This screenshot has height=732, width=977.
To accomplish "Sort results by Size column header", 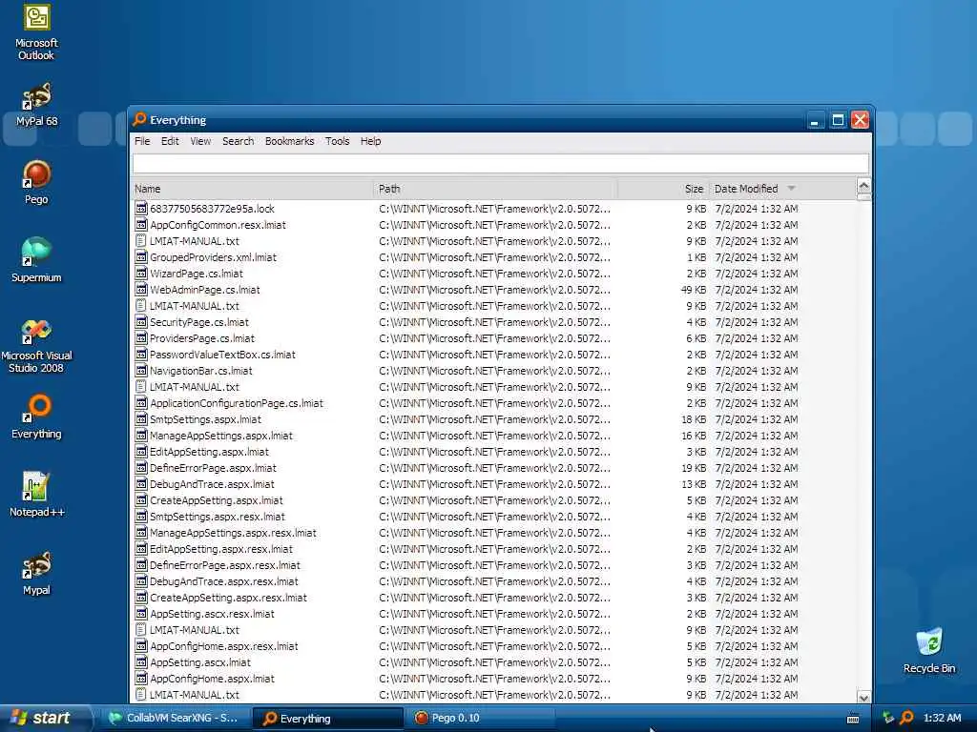I will [663, 189].
